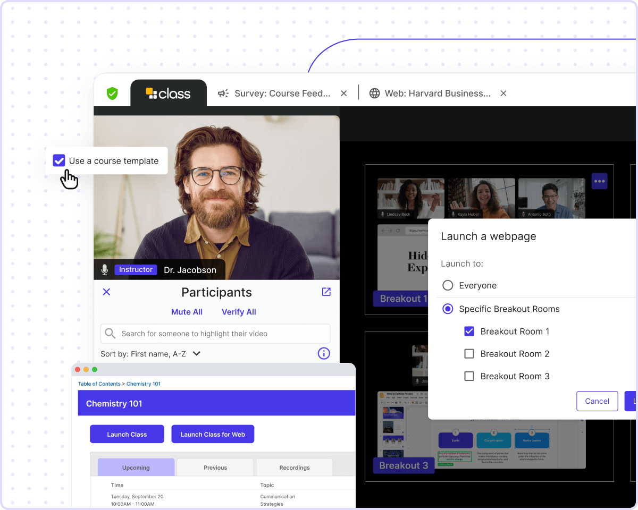638x510 pixels.
Task: Uncheck Use a course template checkbox
Action: click(59, 160)
